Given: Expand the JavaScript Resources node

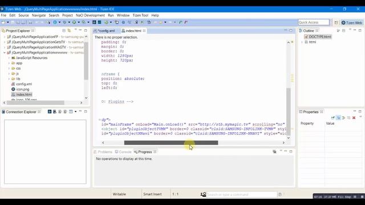Looking at the screenshot, I should point(9,58).
